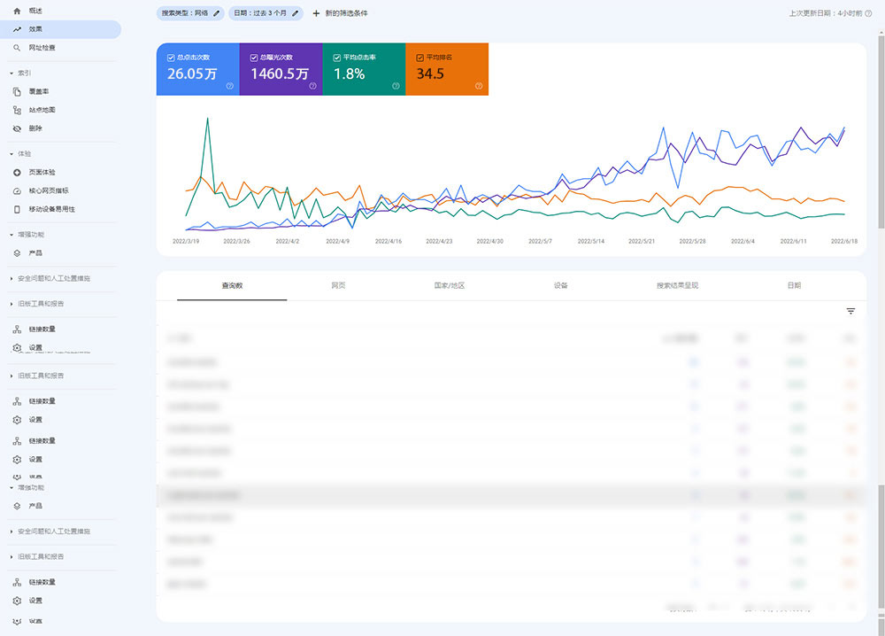Switch to the 查询数 tab

pos(232,286)
